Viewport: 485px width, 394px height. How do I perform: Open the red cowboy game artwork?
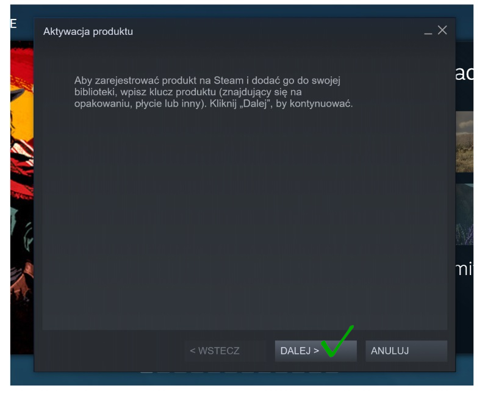point(22,198)
